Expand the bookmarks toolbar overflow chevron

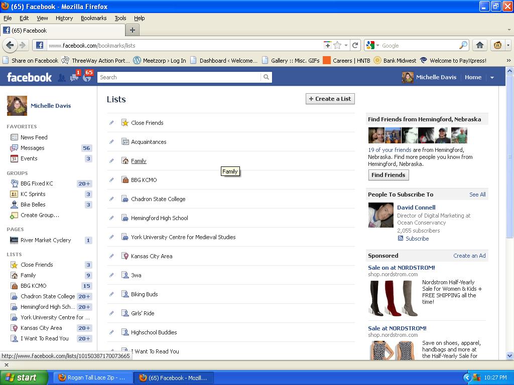[508, 61]
